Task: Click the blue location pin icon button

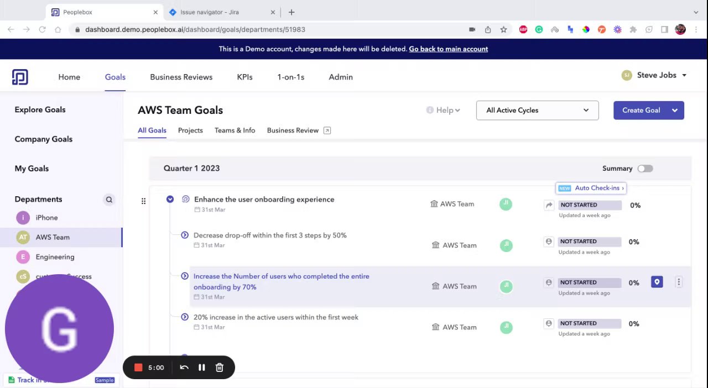Action: (x=657, y=282)
